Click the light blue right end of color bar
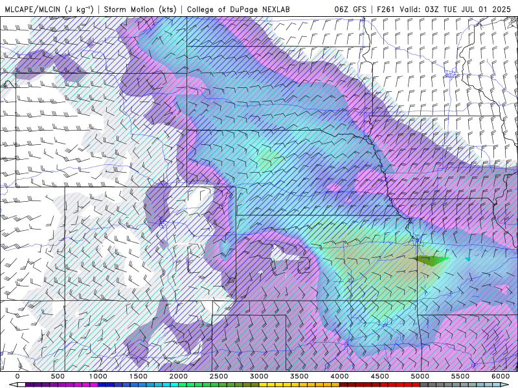Screen dimensions: 518x388 pyautogui.click(x=506, y=385)
